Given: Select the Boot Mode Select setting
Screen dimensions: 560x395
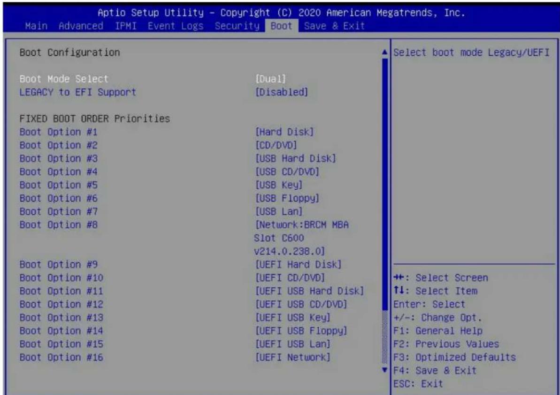Looking at the screenshot, I should [x=63, y=79].
